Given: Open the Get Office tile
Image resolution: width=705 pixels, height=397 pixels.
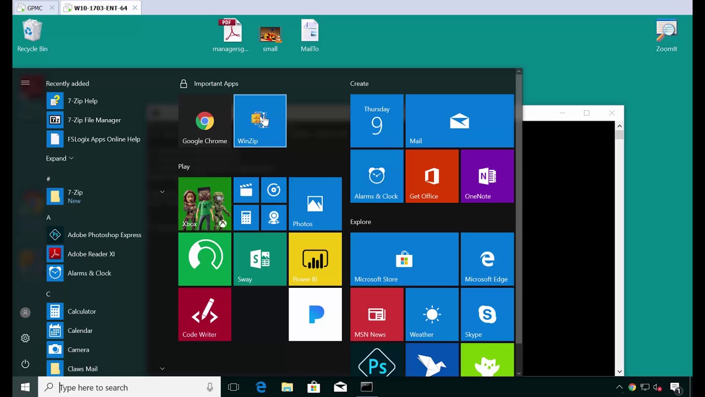Looking at the screenshot, I should (432, 176).
